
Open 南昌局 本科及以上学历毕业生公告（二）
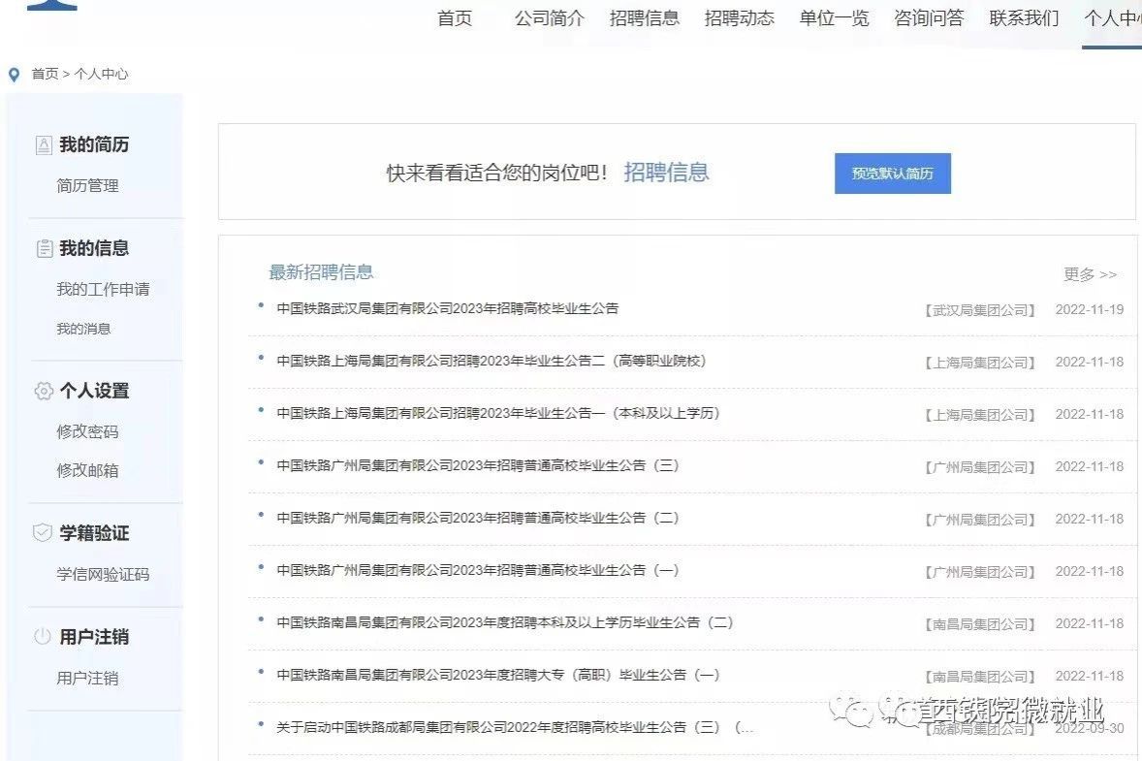pos(505,623)
